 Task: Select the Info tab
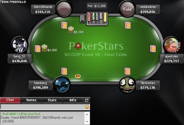click(x=73, y=100)
